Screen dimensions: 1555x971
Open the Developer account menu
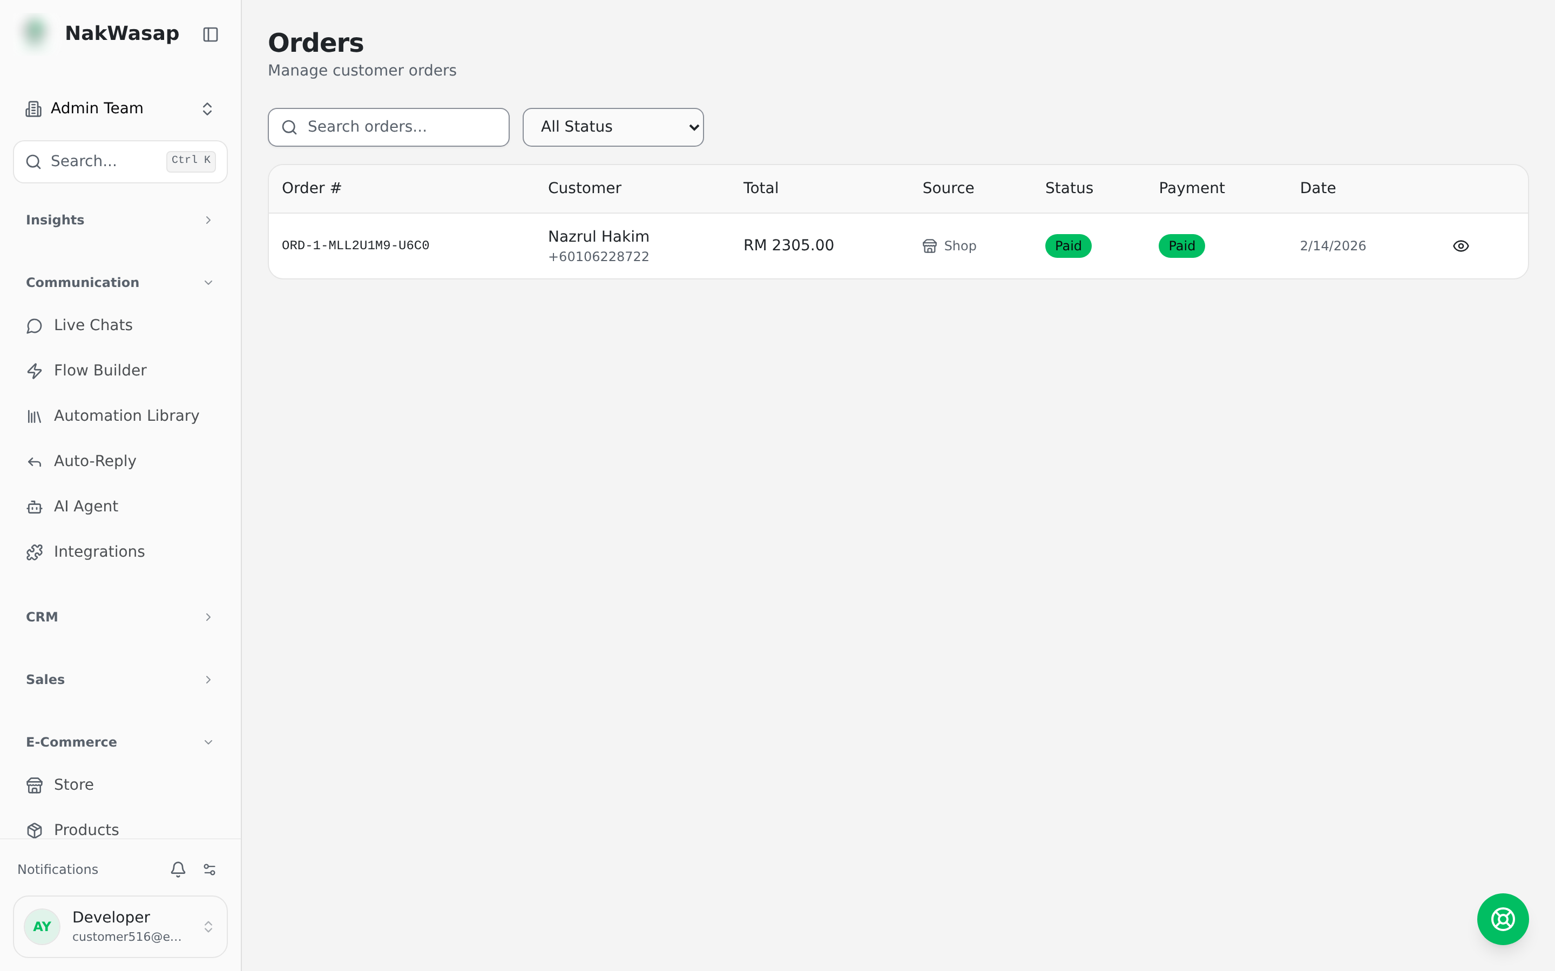point(120,926)
